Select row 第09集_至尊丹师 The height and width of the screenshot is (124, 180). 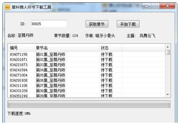click(x=87, y=95)
